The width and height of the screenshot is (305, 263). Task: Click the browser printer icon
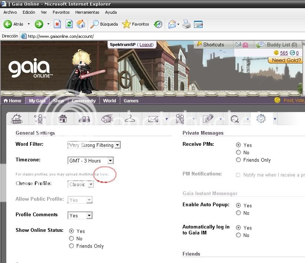click(x=187, y=24)
